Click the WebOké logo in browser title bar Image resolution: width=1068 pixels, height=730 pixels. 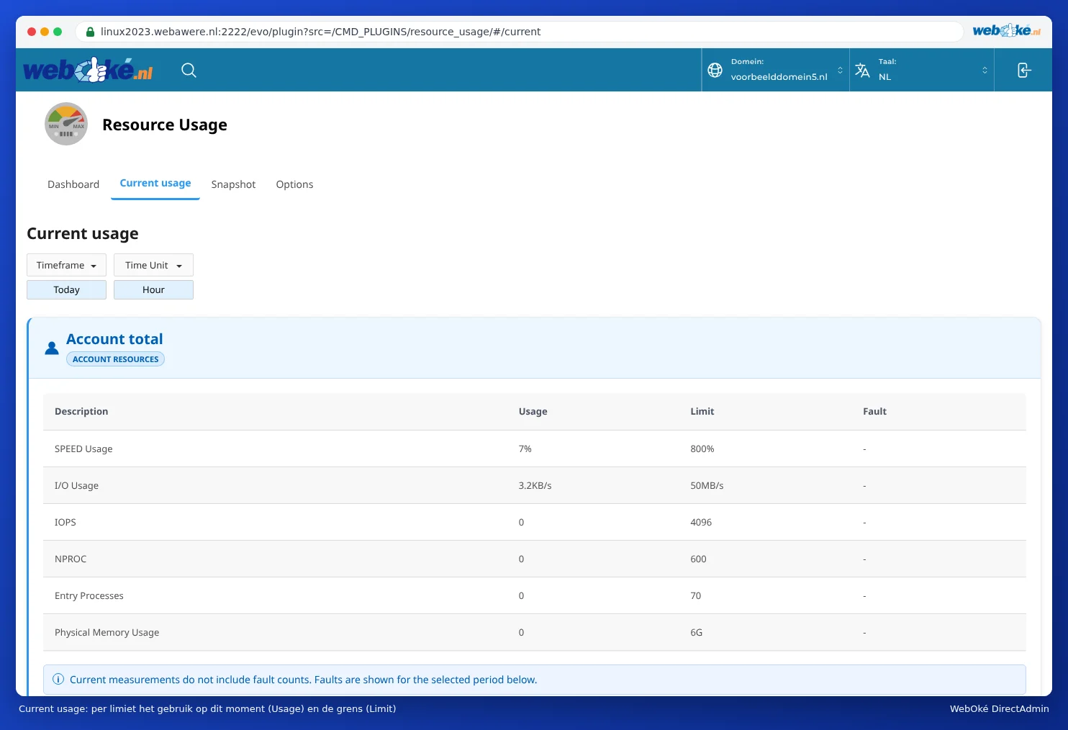1006,30
